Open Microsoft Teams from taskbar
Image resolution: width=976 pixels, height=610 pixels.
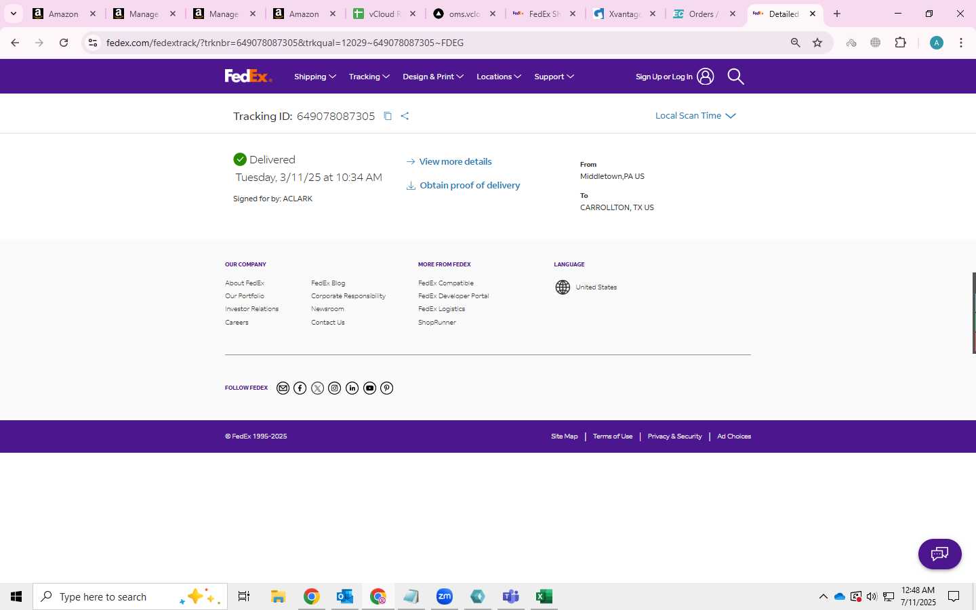(x=510, y=596)
